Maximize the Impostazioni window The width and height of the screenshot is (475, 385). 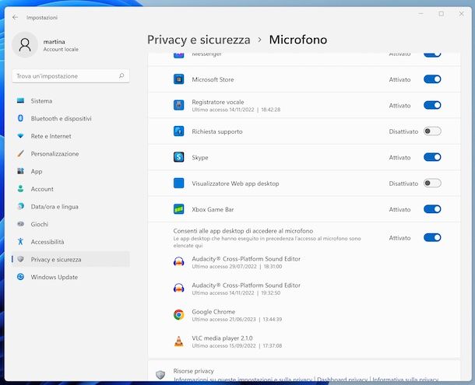[441, 14]
